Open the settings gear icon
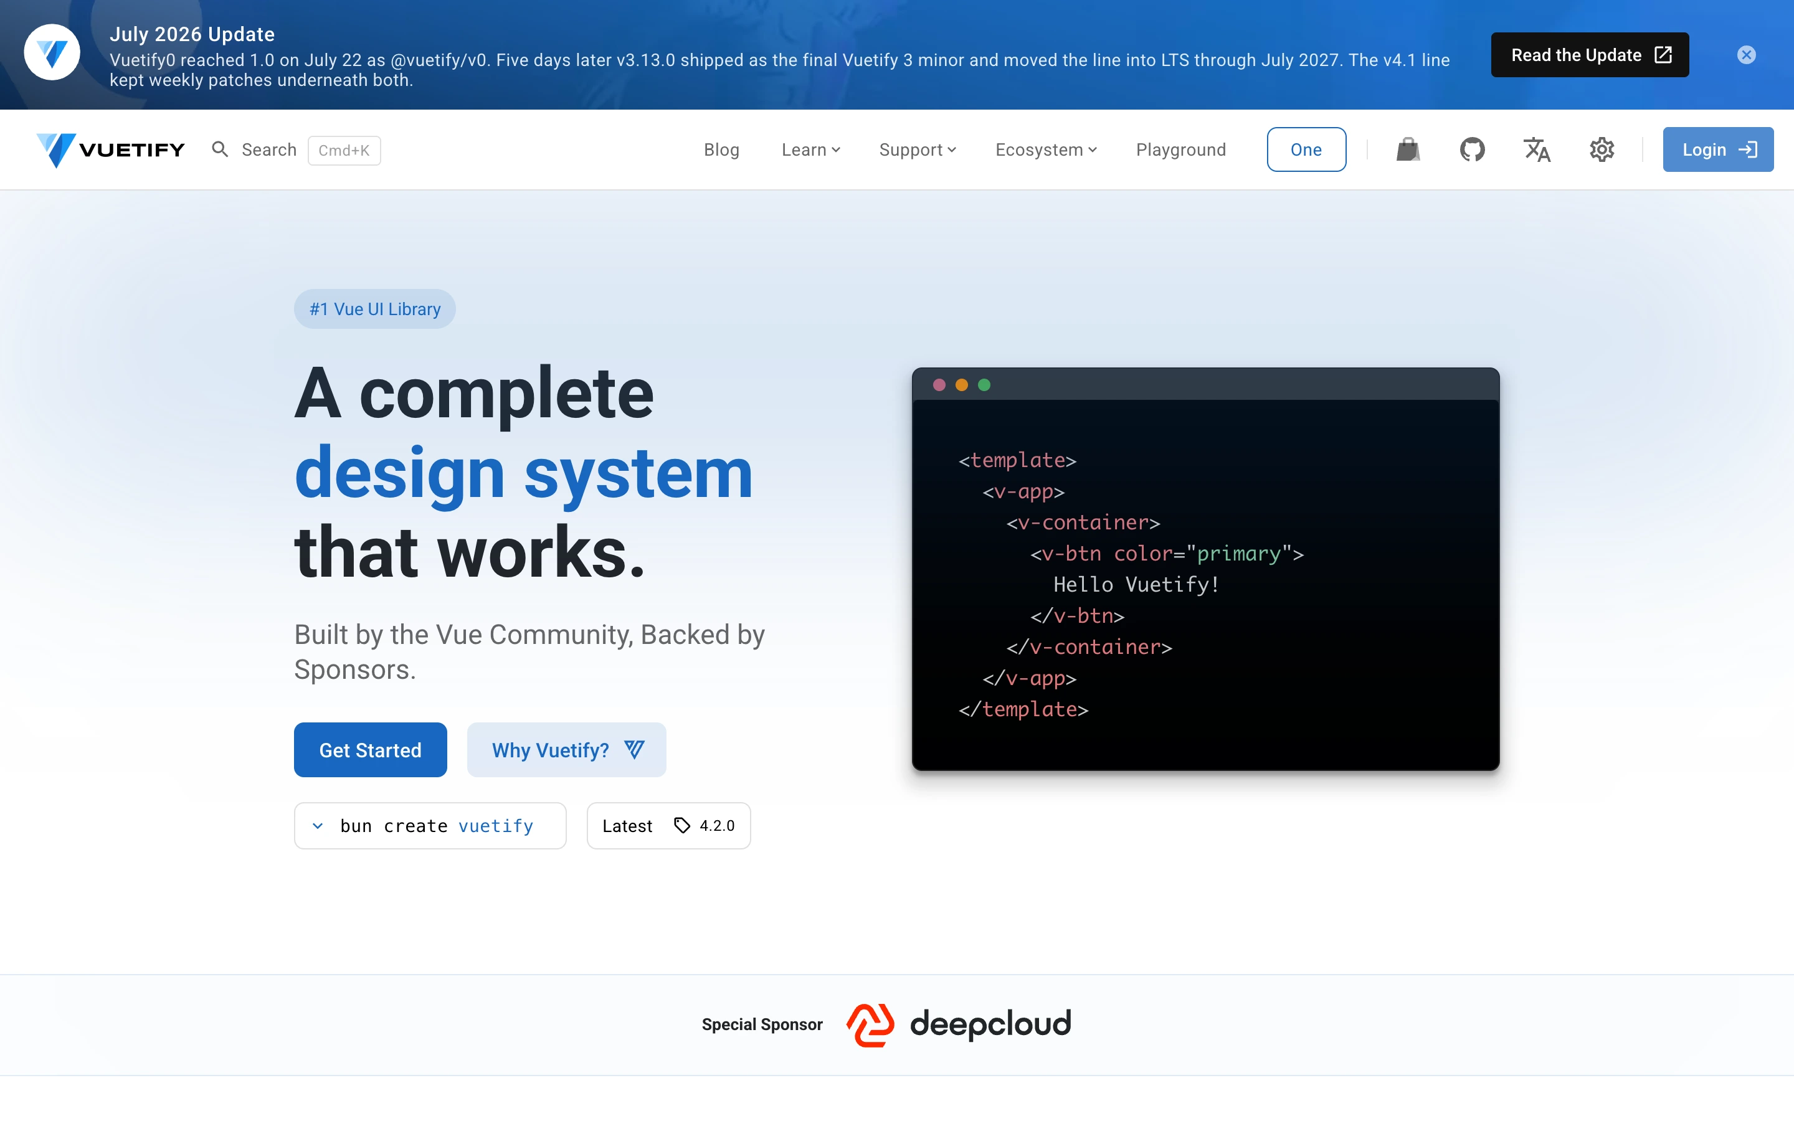The width and height of the screenshot is (1794, 1121). [x=1602, y=149]
